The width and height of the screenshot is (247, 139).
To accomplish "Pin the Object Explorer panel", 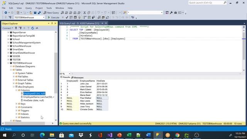I will click(x=52, y=23).
